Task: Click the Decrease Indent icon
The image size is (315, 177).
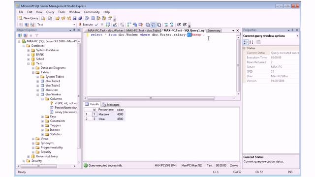Action: (179, 25)
